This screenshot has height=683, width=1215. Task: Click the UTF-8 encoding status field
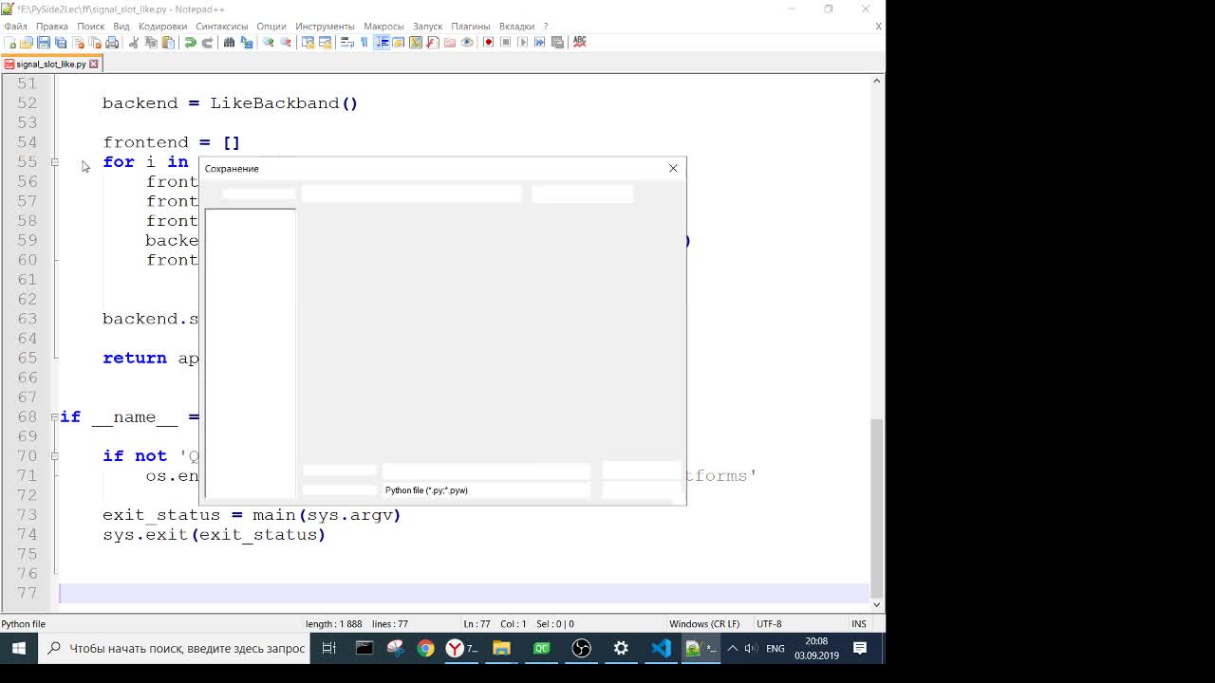[x=769, y=623]
